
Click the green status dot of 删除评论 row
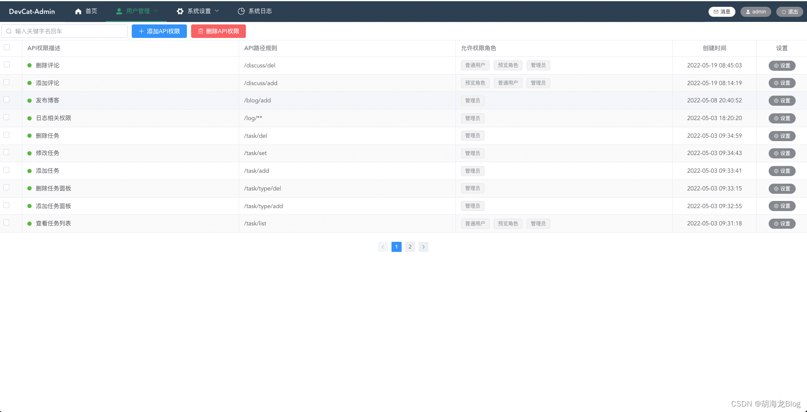pos(29,65)
